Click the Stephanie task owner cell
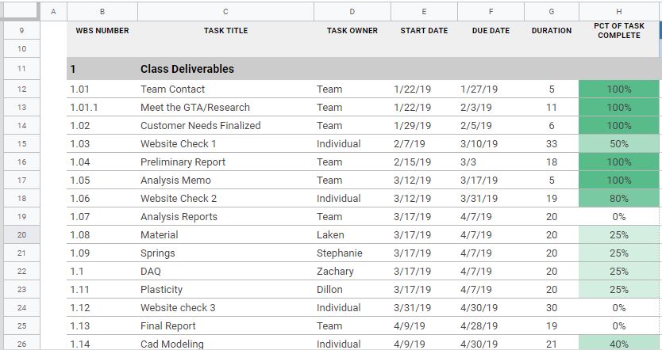The image size is (662, 350). click(x=352, y=253)
